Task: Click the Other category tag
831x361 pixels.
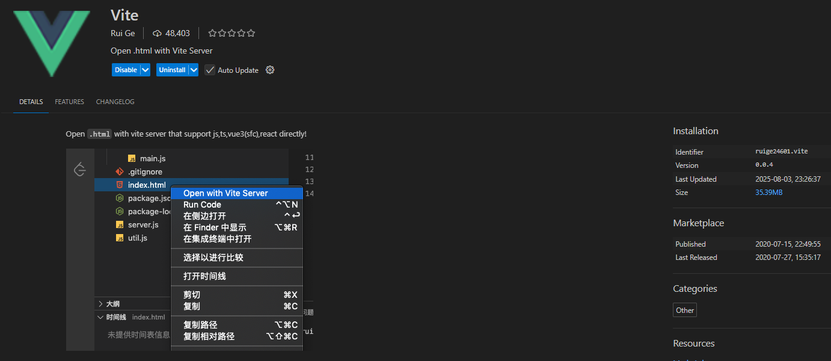Action: [x=685, y=310]
